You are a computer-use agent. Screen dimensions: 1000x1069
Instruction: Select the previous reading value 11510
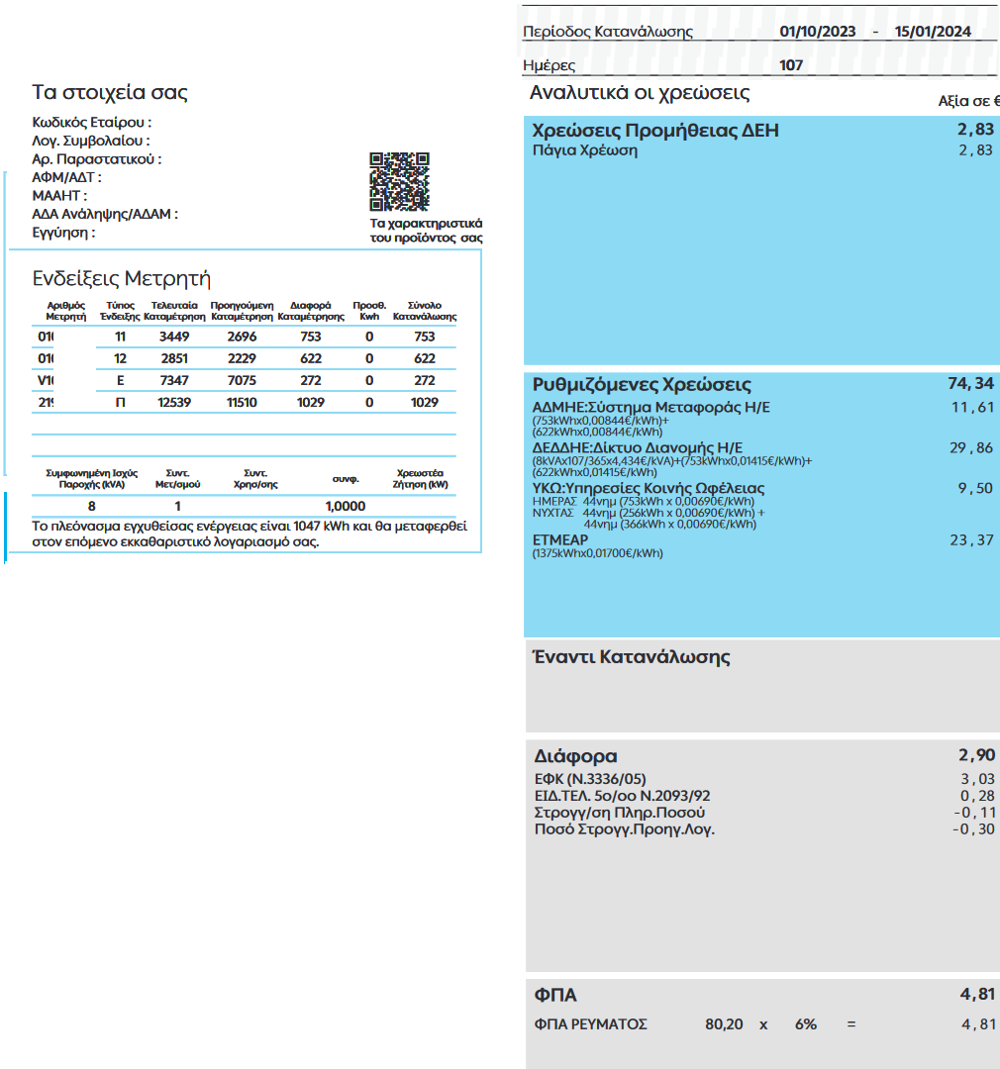[243, 402]
